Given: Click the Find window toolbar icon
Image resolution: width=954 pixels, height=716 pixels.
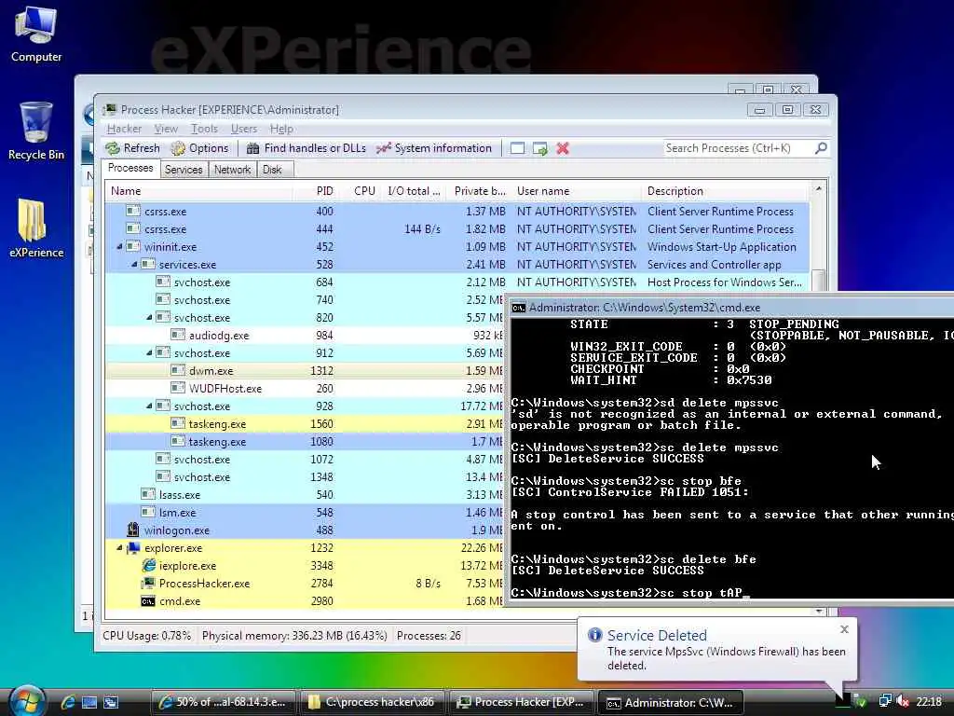Looking at the screenshot, I should coord(517,148).
